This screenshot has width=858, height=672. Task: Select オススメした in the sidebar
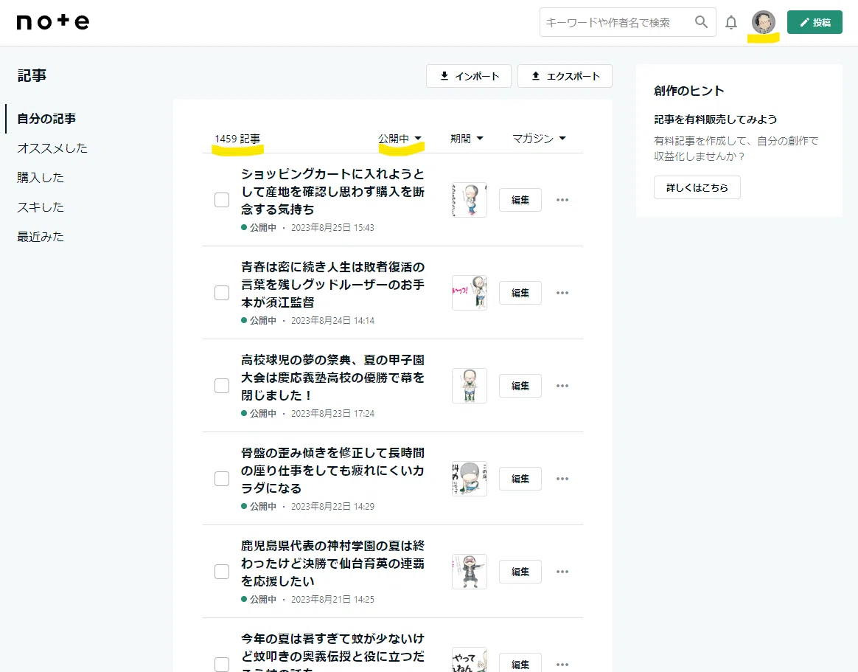pyautogui.click(x=52, y=148)
